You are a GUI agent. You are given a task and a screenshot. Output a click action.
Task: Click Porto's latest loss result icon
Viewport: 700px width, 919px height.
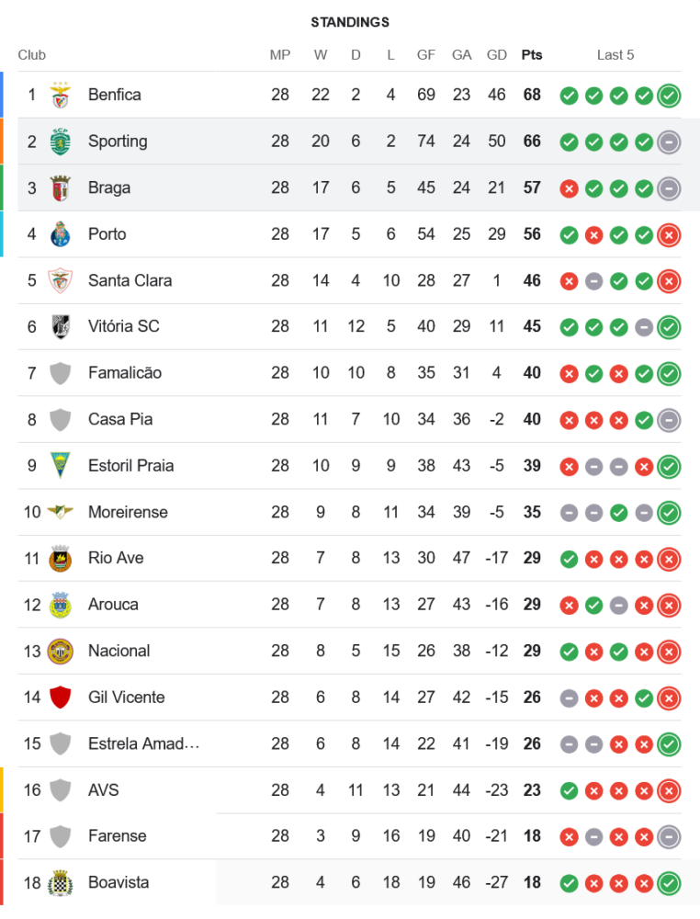pos(669,234)
